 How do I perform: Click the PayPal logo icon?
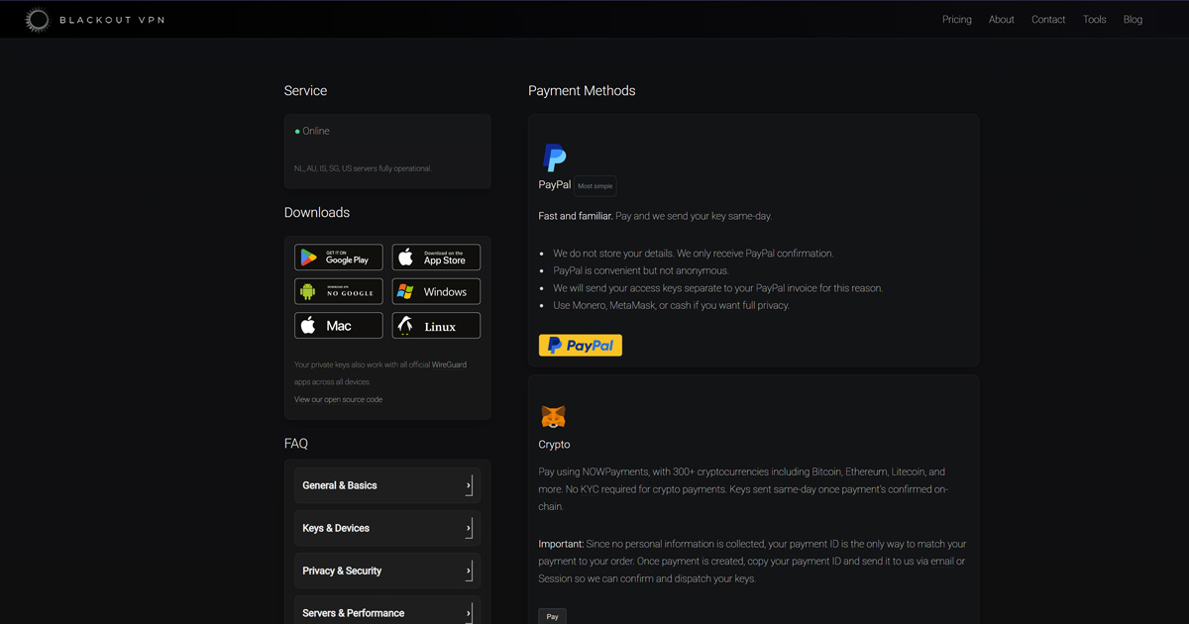pos(555,157)
